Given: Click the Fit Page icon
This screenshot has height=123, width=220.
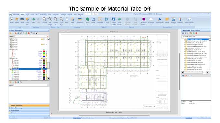Looking at the screenshot, I should tap(50, 19).
